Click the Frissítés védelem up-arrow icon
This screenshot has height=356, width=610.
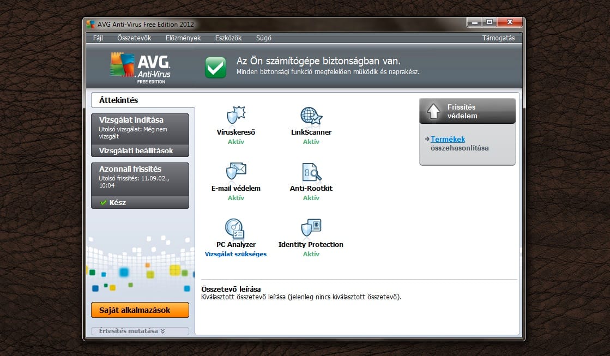(x=433, y=111)
